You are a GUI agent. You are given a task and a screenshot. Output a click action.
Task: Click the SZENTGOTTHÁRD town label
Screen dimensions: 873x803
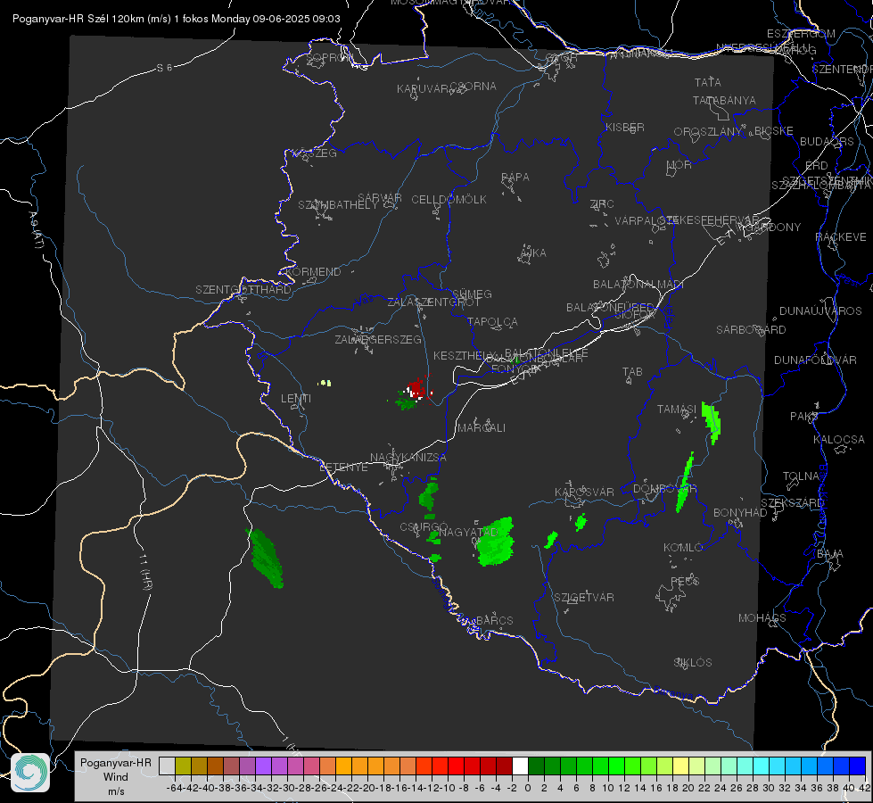[x=243, y=290]
